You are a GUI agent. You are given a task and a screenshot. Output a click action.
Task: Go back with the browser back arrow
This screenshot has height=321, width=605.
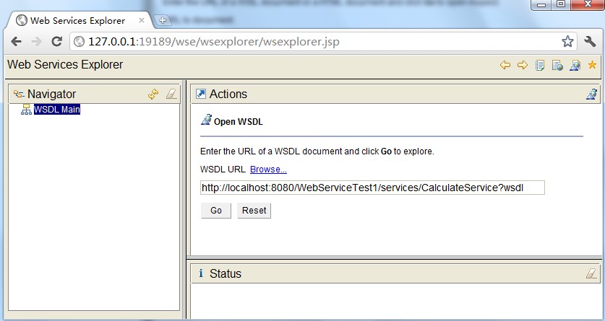pos(16,41)
